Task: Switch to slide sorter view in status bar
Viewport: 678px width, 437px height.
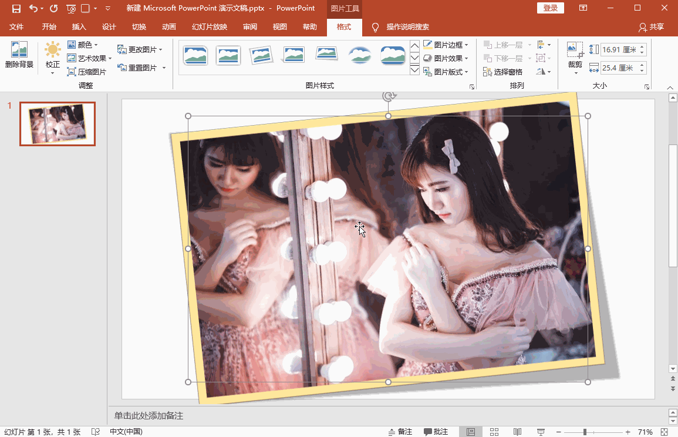Action: [494, 432]
